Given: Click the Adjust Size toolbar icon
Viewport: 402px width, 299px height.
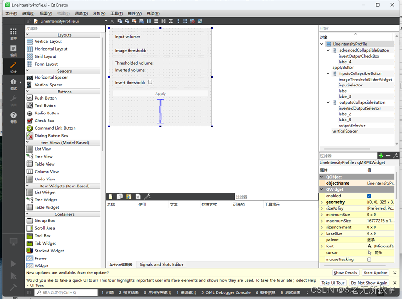Looking at the screenshot, I should (200, 21).
